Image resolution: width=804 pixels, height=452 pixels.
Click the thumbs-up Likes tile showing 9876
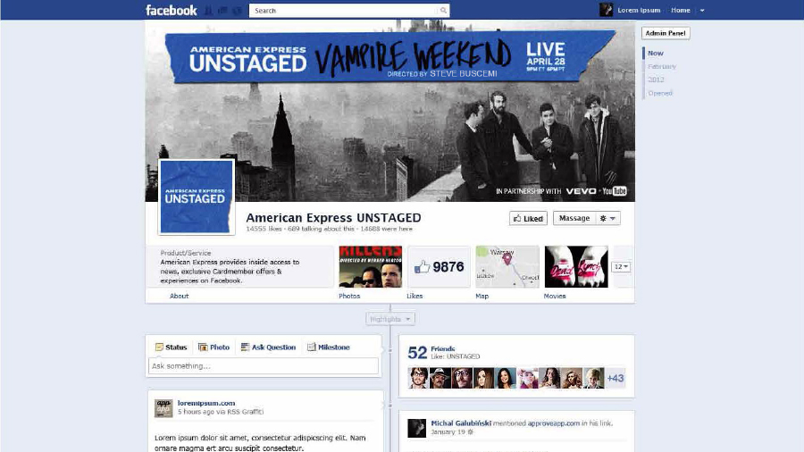[439, 266]
